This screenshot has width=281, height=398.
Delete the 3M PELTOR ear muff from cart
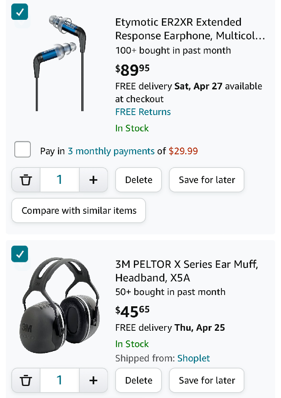pos(139,380)
